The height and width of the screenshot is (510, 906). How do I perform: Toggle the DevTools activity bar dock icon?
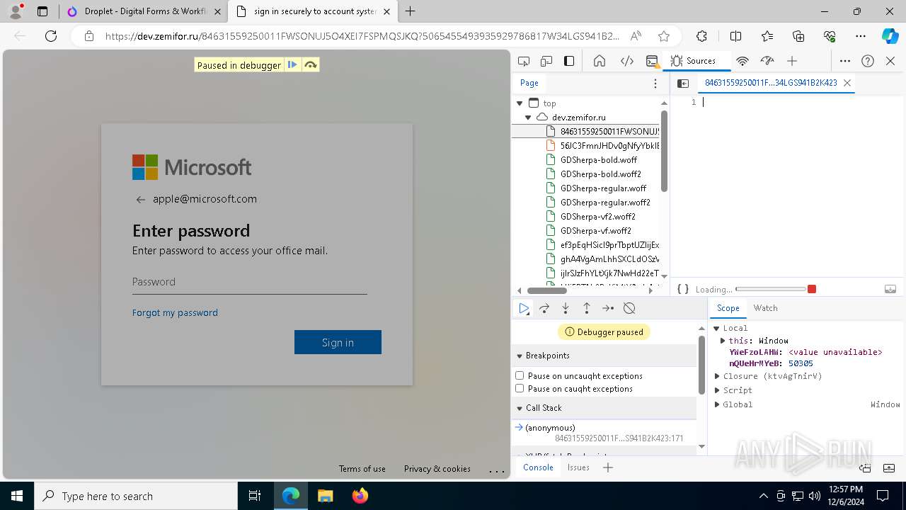(569, 61)
